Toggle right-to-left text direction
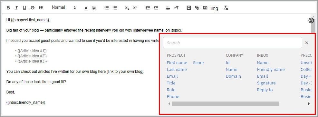Viewport: 318px width, 117px height. tap(177, 8)
